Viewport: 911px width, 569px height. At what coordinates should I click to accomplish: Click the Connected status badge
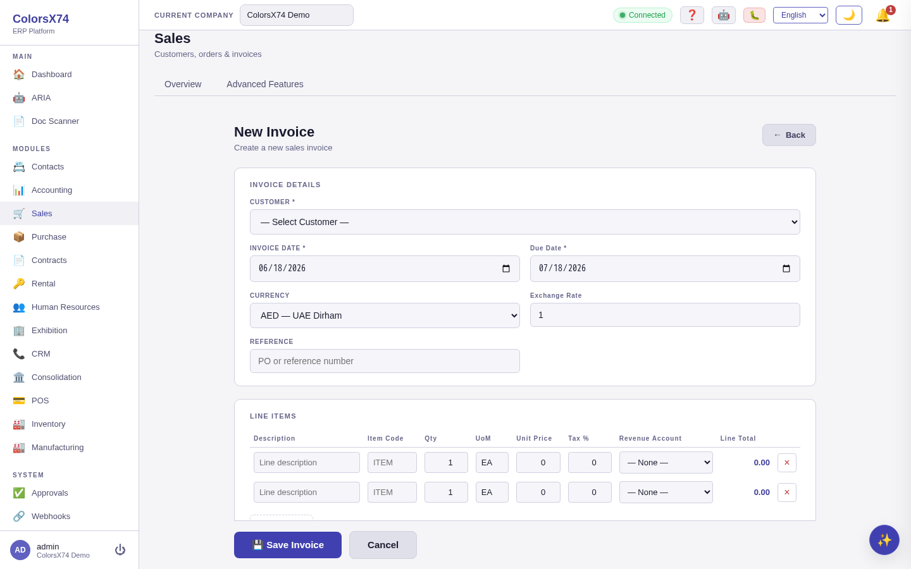[643, 15]
